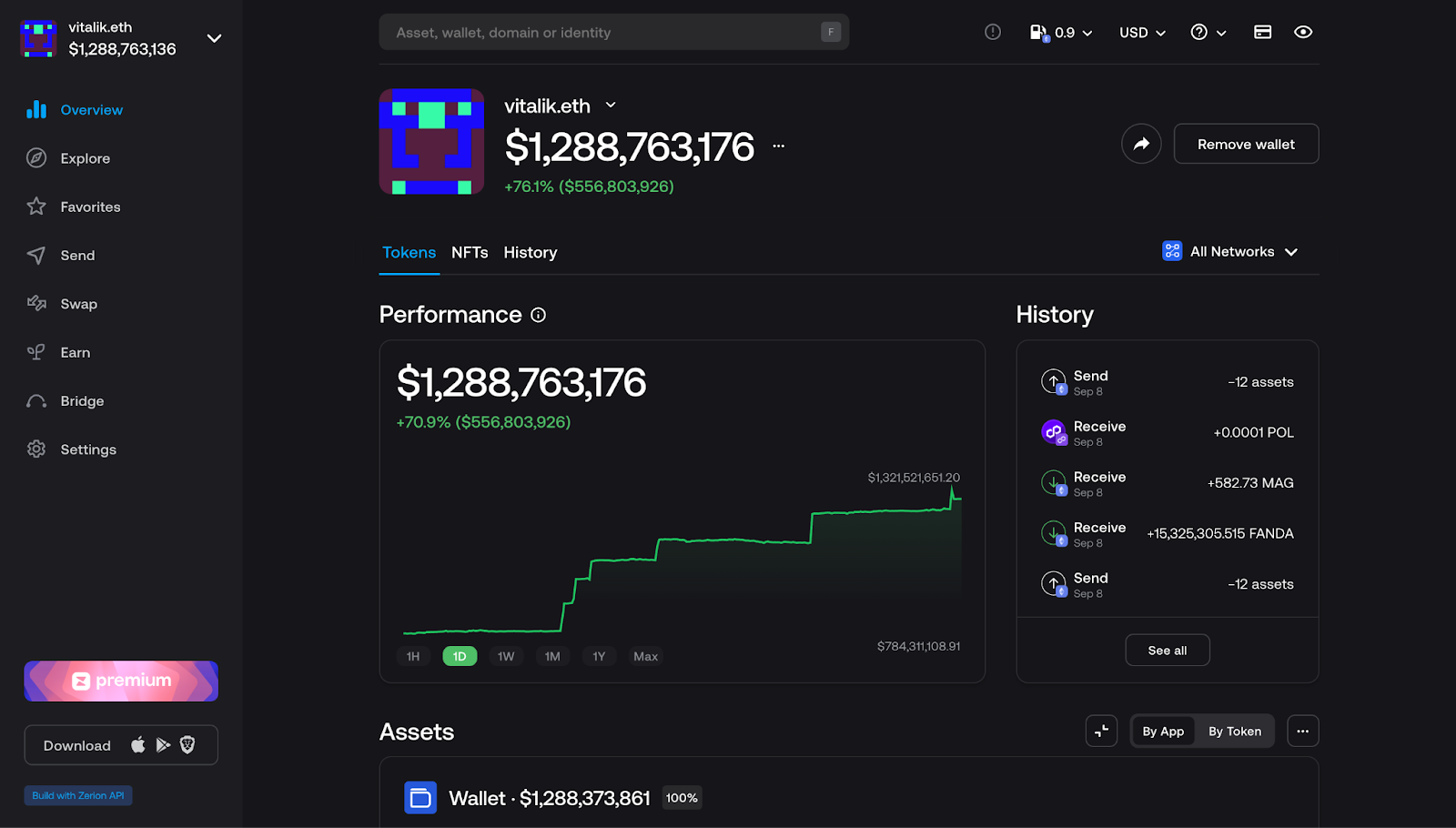The height and width of the screenshot is (828, 1456).
Task: Open USD currency dropdown
Action: (1142, 33)
